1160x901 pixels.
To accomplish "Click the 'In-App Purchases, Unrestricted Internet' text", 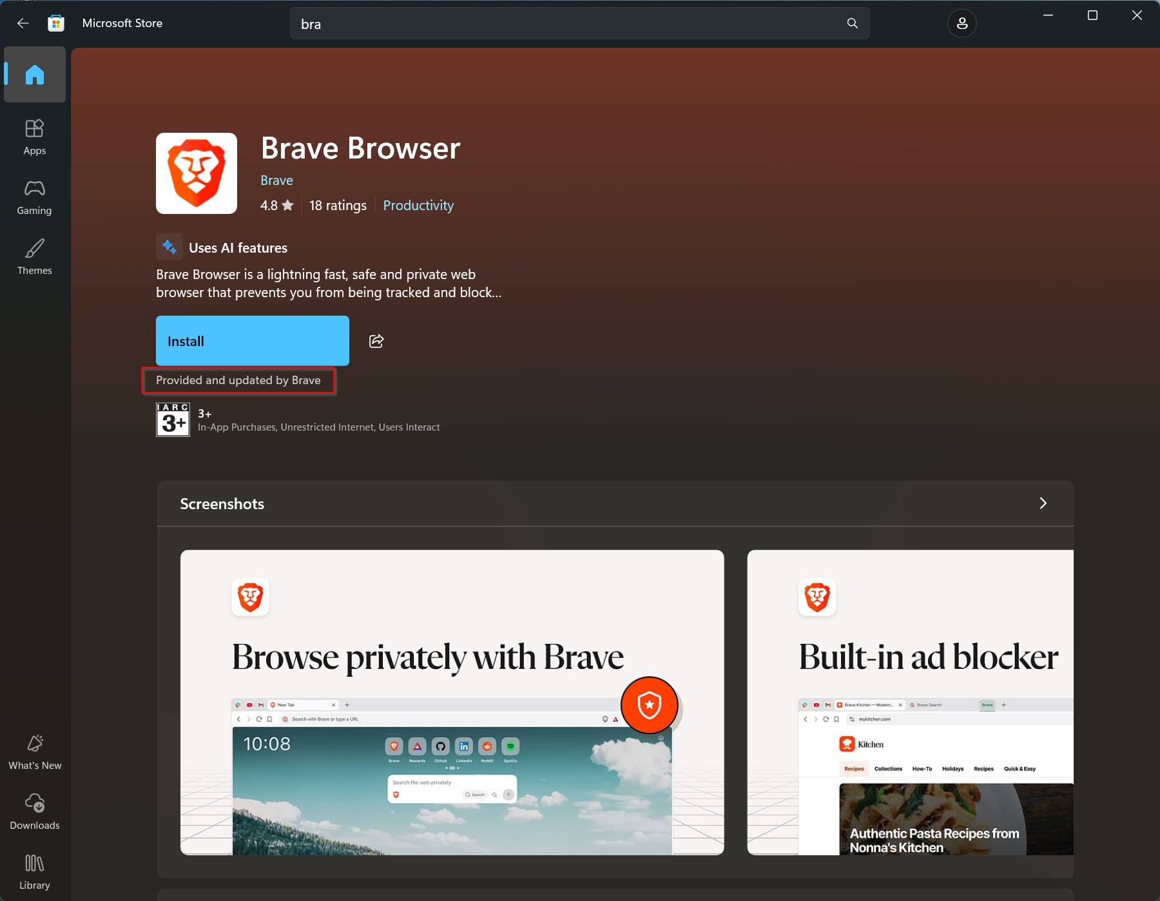I will tap(318, 427).
